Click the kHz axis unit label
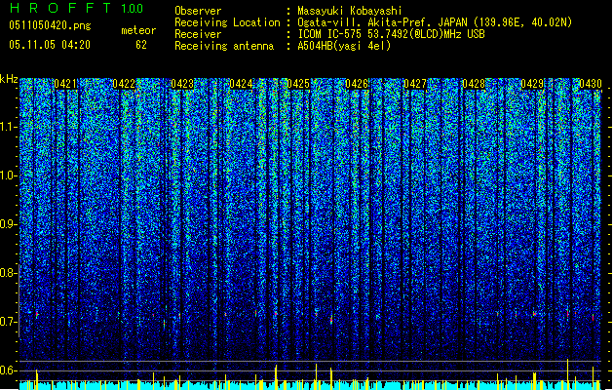613x390 pixels. (x=9, y=79)
